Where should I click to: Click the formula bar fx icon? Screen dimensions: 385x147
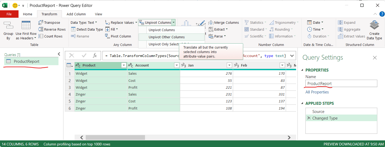tap(95, 56)
